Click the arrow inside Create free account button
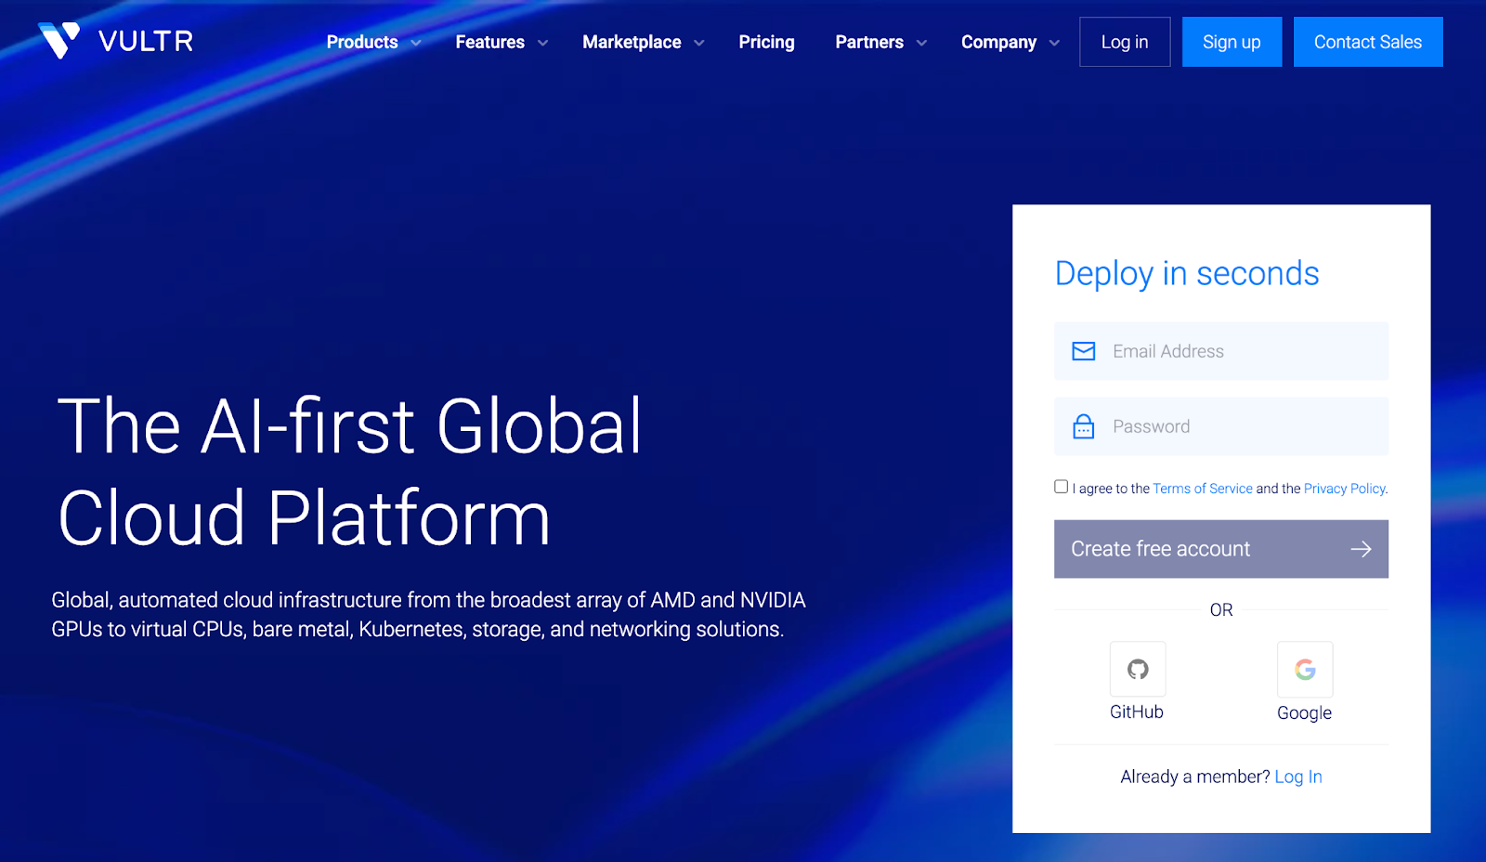This screenshot has width=1486, height=862. point(1361,549)
